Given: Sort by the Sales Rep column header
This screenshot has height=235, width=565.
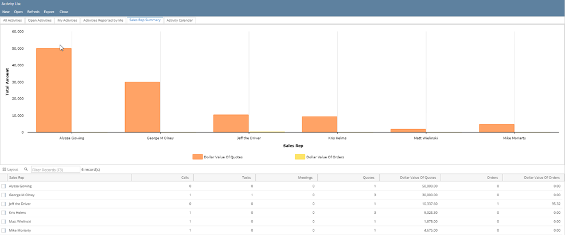Looking at the screenshot, I should [69, 177].
